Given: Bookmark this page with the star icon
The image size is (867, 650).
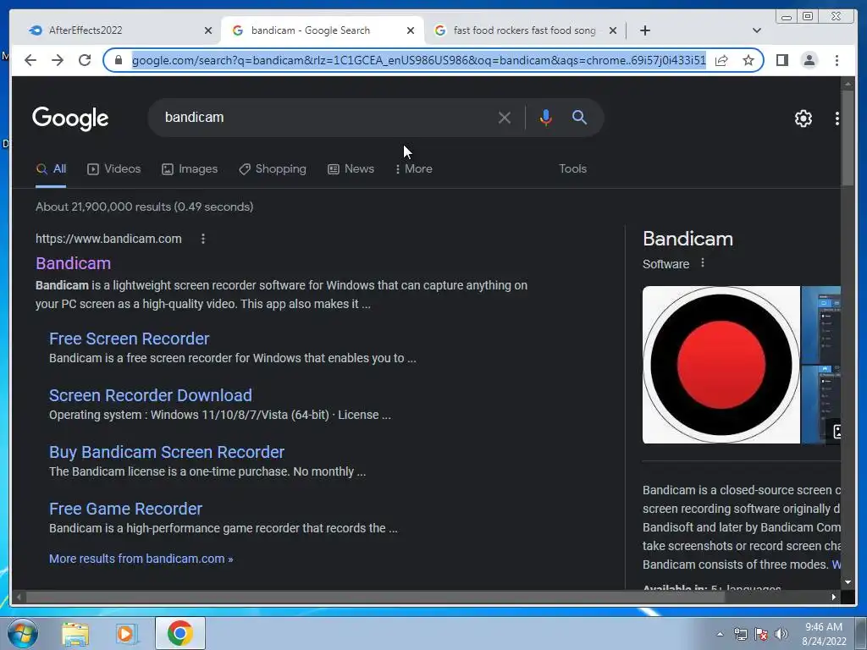Looking at the screenshot, I should pos(748,60).
